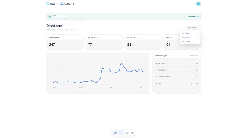247x138 pixels.
Task: Select Last 90 days option
Action: [x=190, y=41]
